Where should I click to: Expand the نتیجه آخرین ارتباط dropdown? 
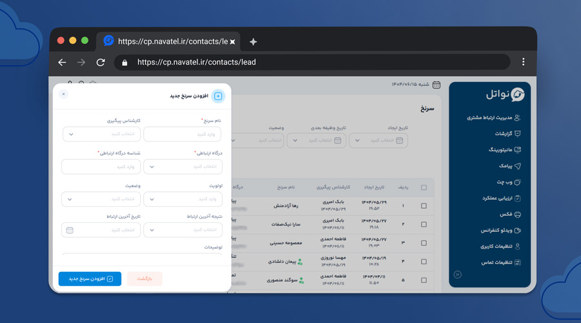[183, 230]
